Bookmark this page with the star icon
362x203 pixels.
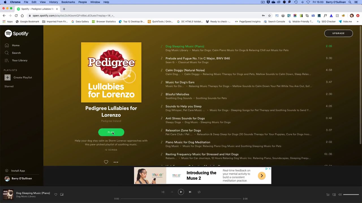pyautogui.click(x=270, y=16)
